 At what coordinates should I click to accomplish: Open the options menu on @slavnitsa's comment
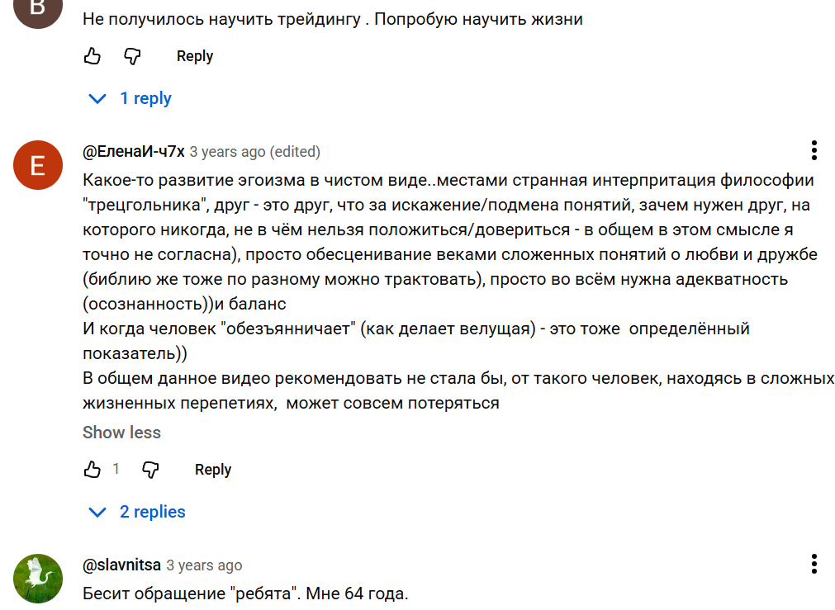(x=814, y=564)
